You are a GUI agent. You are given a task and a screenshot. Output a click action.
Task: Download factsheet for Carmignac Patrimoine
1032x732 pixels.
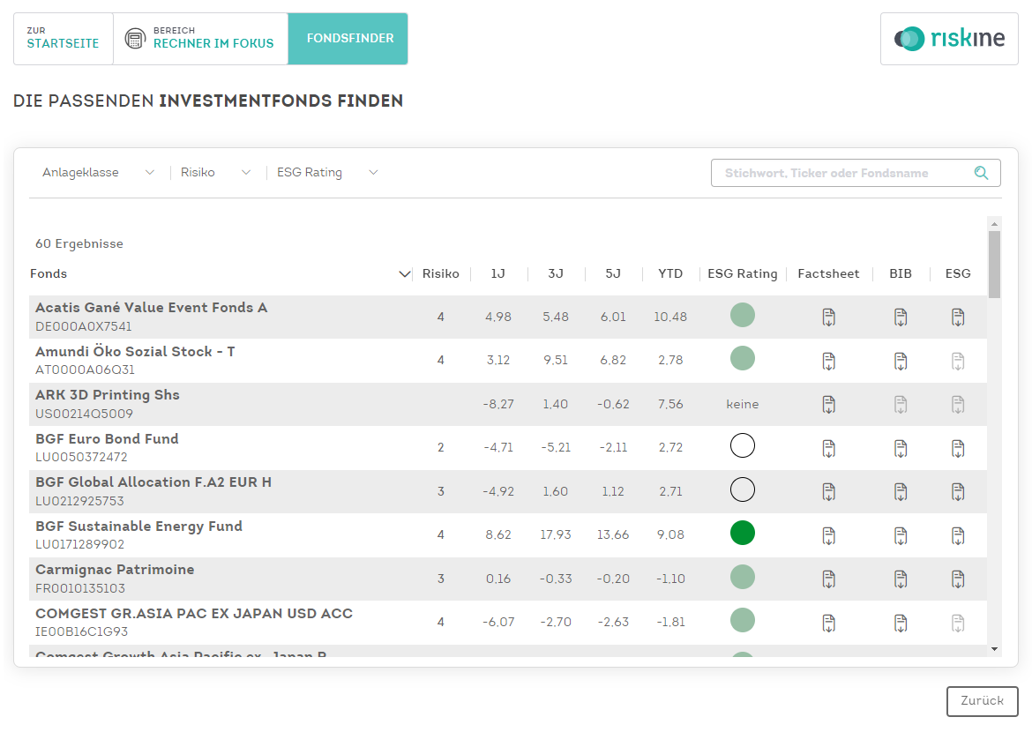tap(828, 579)
